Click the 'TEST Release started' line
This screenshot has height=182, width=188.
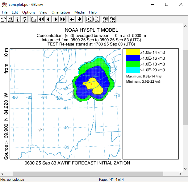[91, 44]
